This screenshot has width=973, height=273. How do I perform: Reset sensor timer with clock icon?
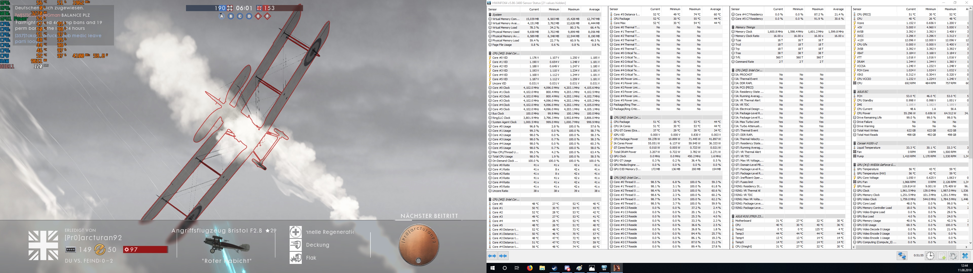click(x=930, y=256)
